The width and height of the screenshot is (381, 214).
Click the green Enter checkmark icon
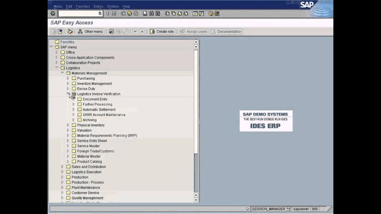coord(53,13)
